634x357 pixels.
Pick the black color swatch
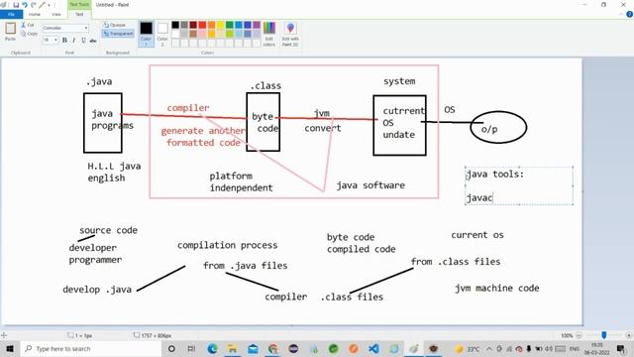175,25
